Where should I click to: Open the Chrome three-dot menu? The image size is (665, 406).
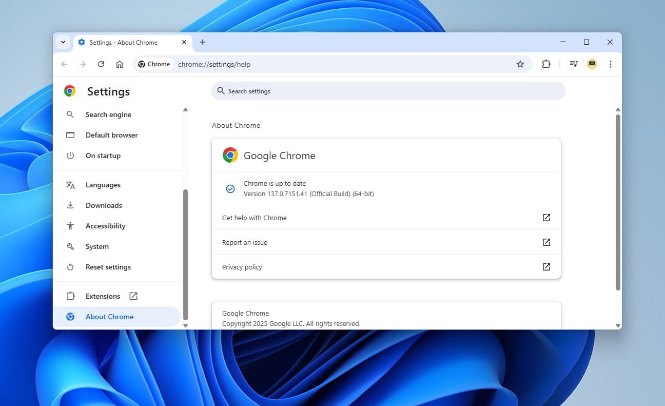point(611,64)
